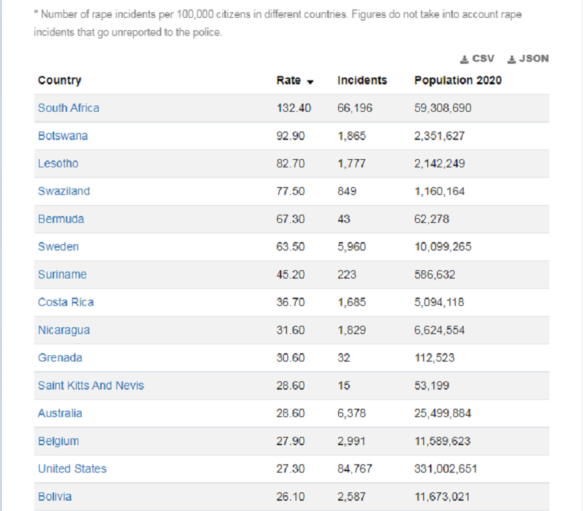Open the United States link
Viewport: 583px width, 511px height.
click(x=72, y=468)
